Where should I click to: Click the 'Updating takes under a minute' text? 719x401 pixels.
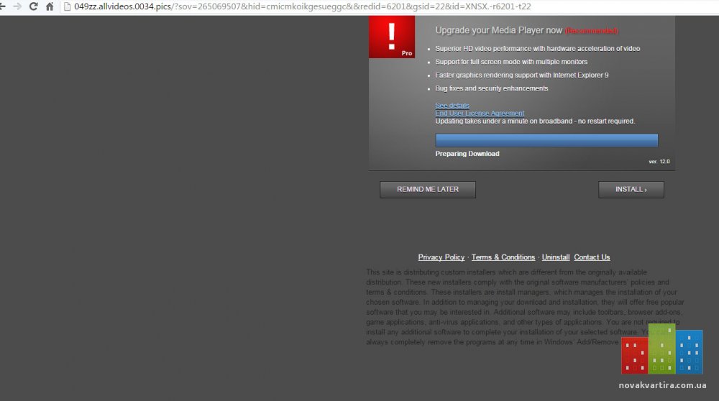click(535, 121)
